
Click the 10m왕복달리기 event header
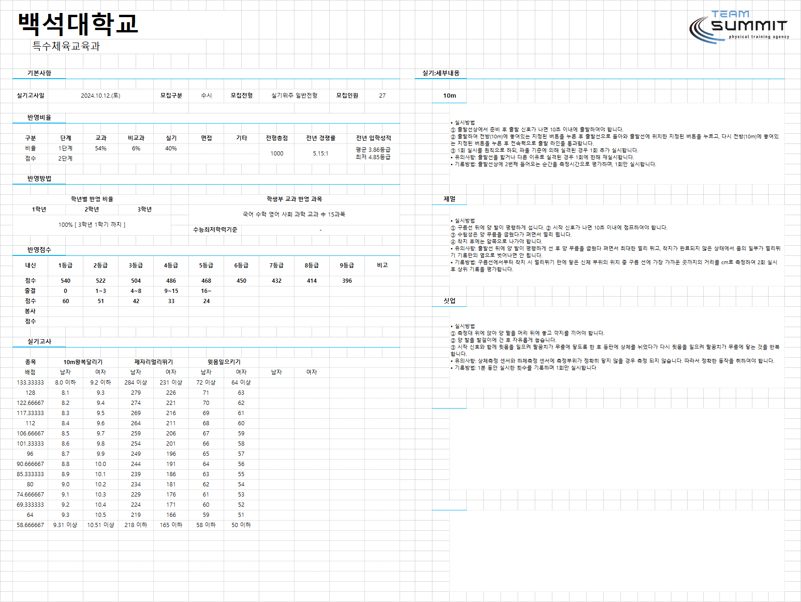83,362
